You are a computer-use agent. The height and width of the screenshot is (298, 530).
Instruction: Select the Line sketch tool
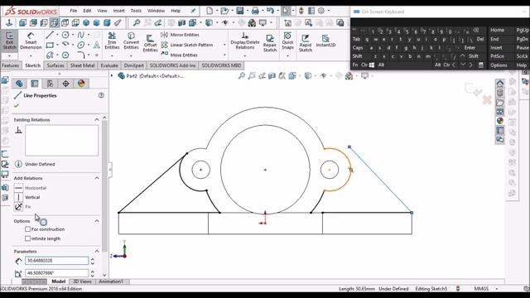50,35
